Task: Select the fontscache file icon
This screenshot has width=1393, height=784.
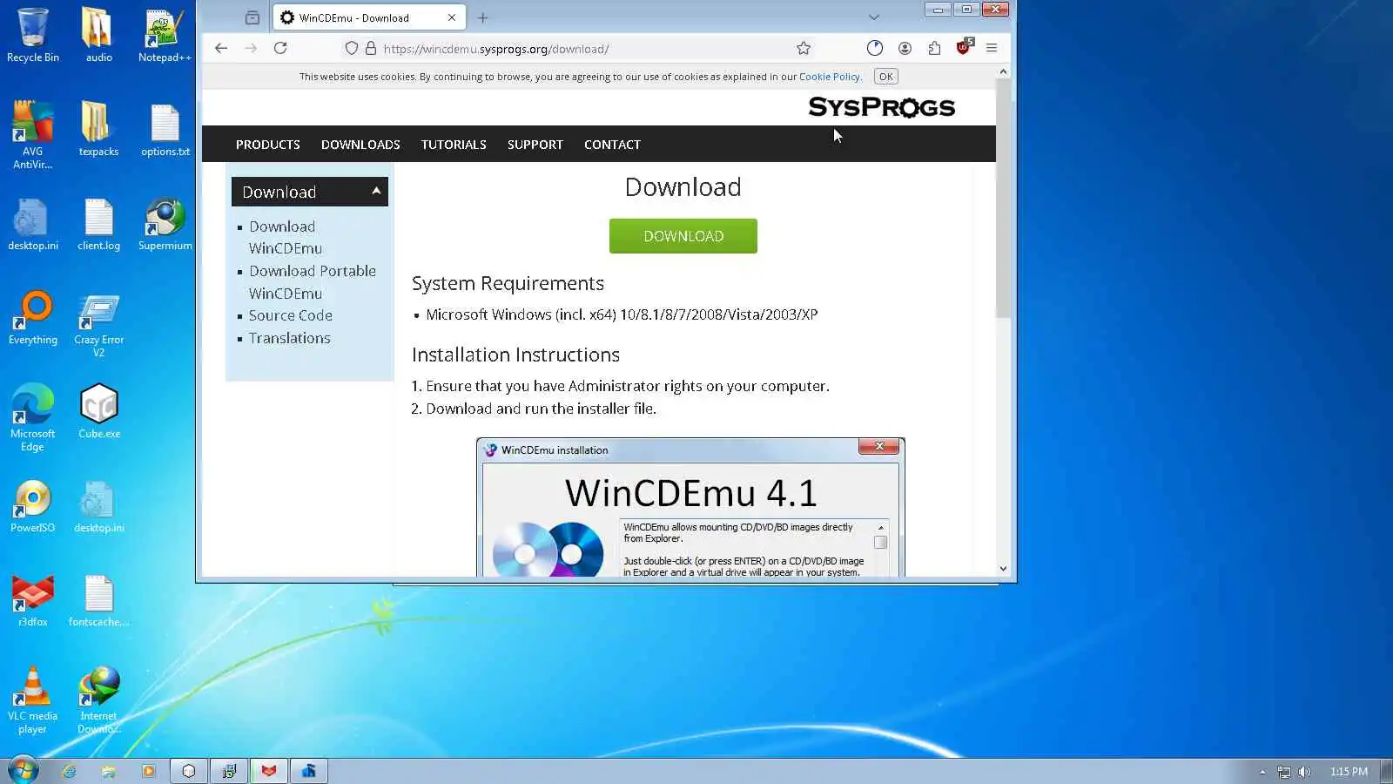Action: [98, 600]
